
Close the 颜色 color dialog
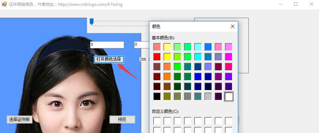click(x=233, y=27)
